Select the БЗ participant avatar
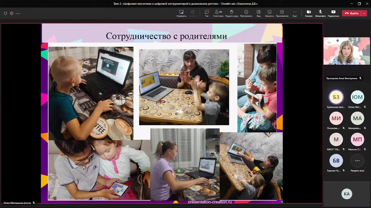371x208 pixels. (336, 97)
